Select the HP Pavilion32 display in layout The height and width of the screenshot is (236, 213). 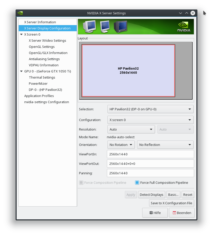coord(128,71)
